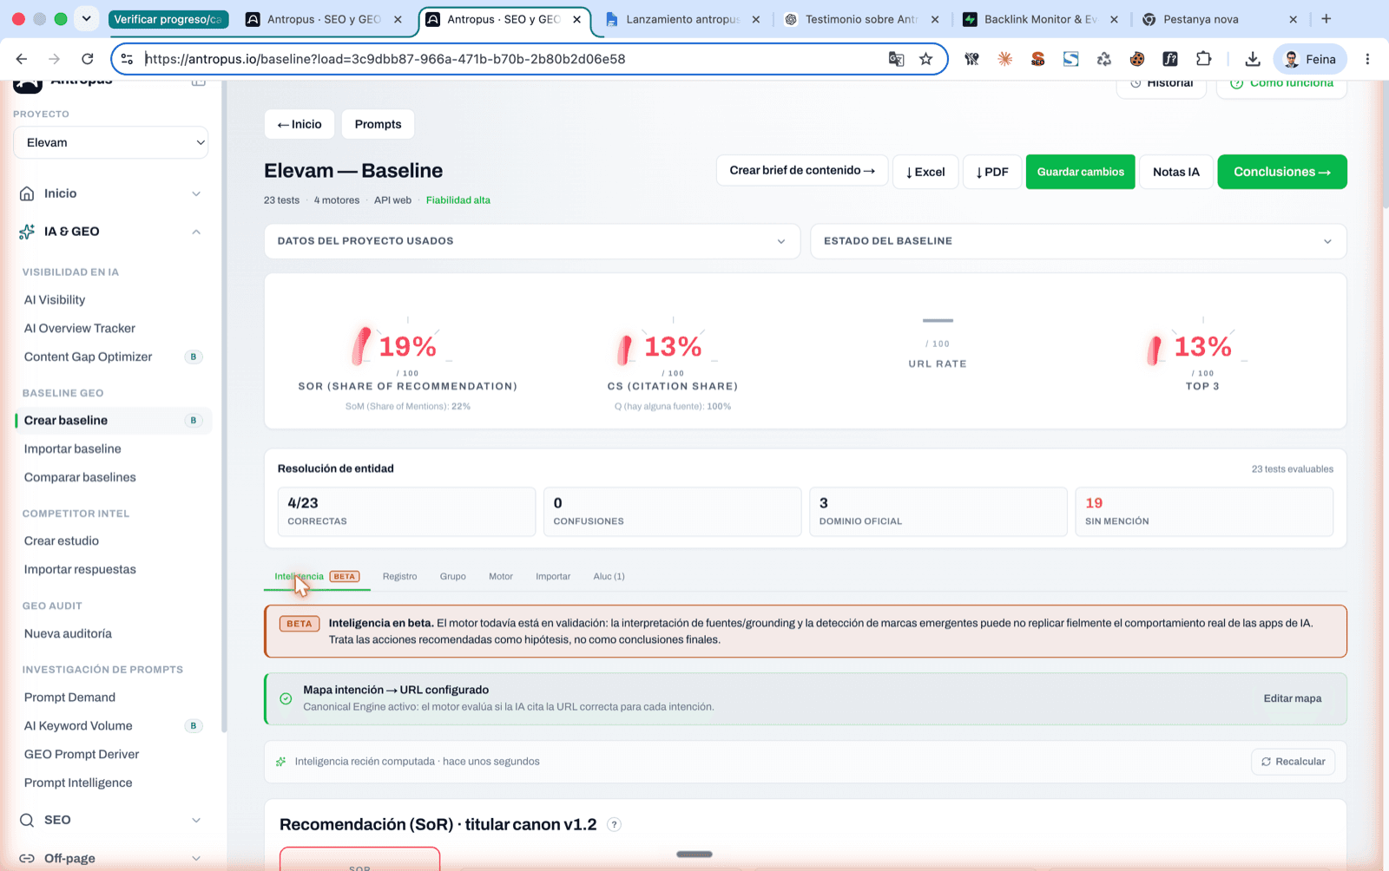This screenshot has height=871, width=1389.
Task: Expand the Off-page sidebar section
Action: click(x=196, y=858)
